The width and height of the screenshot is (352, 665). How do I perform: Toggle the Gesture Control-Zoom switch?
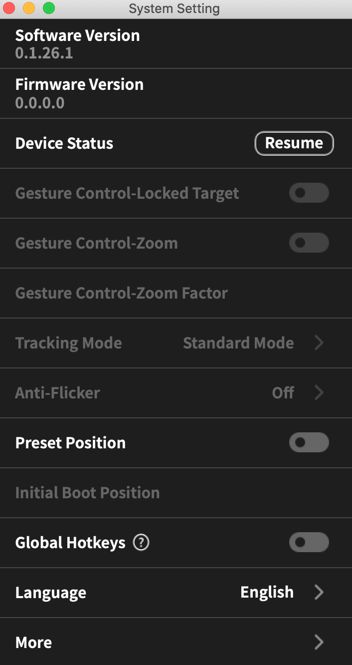[x=309, y=243]
